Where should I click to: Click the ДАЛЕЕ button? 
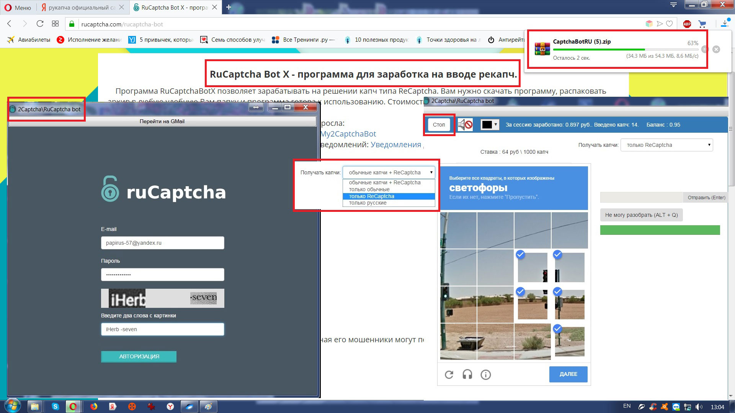coord(568,374)
